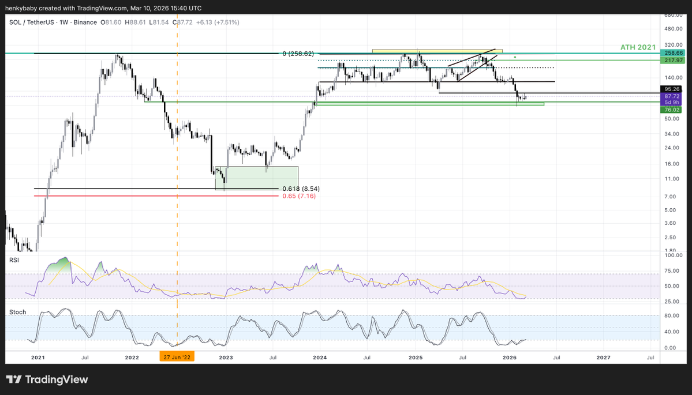Click the Stoch indicator label

click(x=18, y=312)
